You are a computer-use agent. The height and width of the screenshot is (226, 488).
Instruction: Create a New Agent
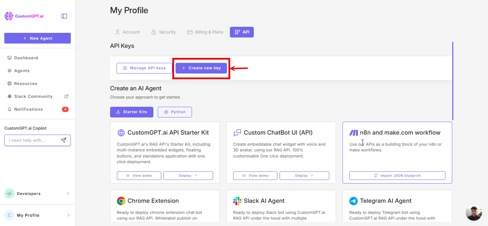pos(38,38)
